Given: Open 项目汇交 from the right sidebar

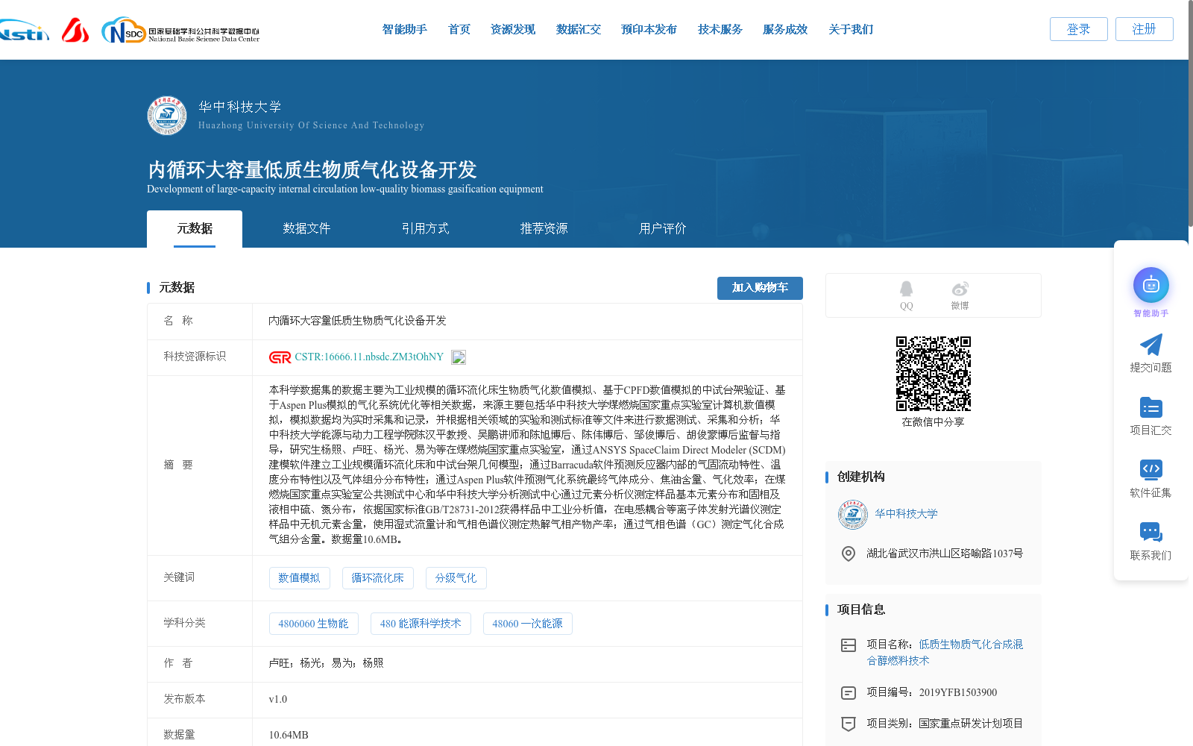Looking at the screenshot, I should tap(1150, 407).
